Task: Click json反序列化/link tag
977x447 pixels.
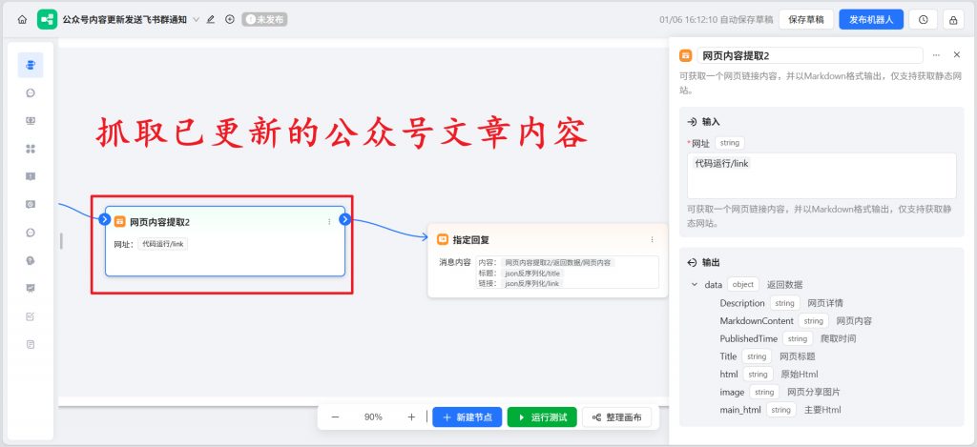Action: pos(532,283)
